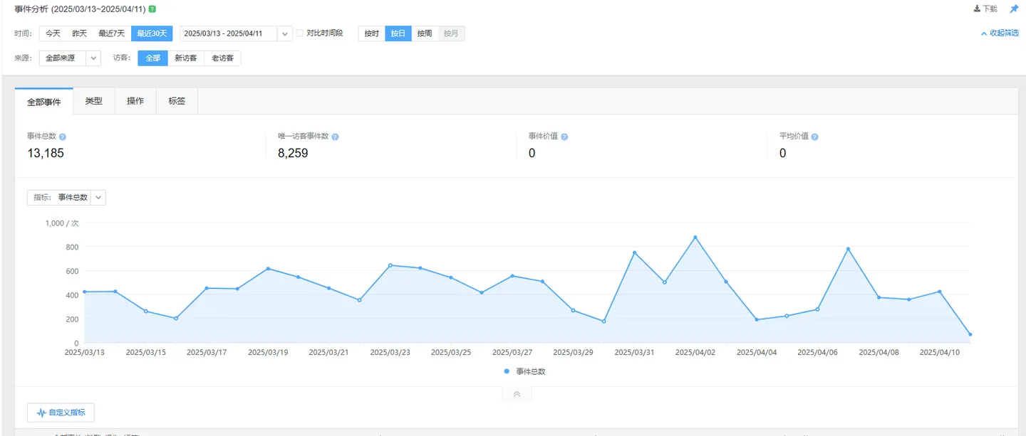
Task: Collapse filters via 收起筛选 link
Action: [x=1000, y=33]
